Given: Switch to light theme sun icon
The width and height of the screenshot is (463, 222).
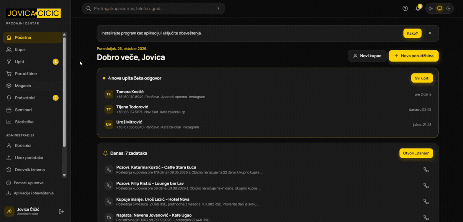Looking at the screenshot, I should click(430, 8).
